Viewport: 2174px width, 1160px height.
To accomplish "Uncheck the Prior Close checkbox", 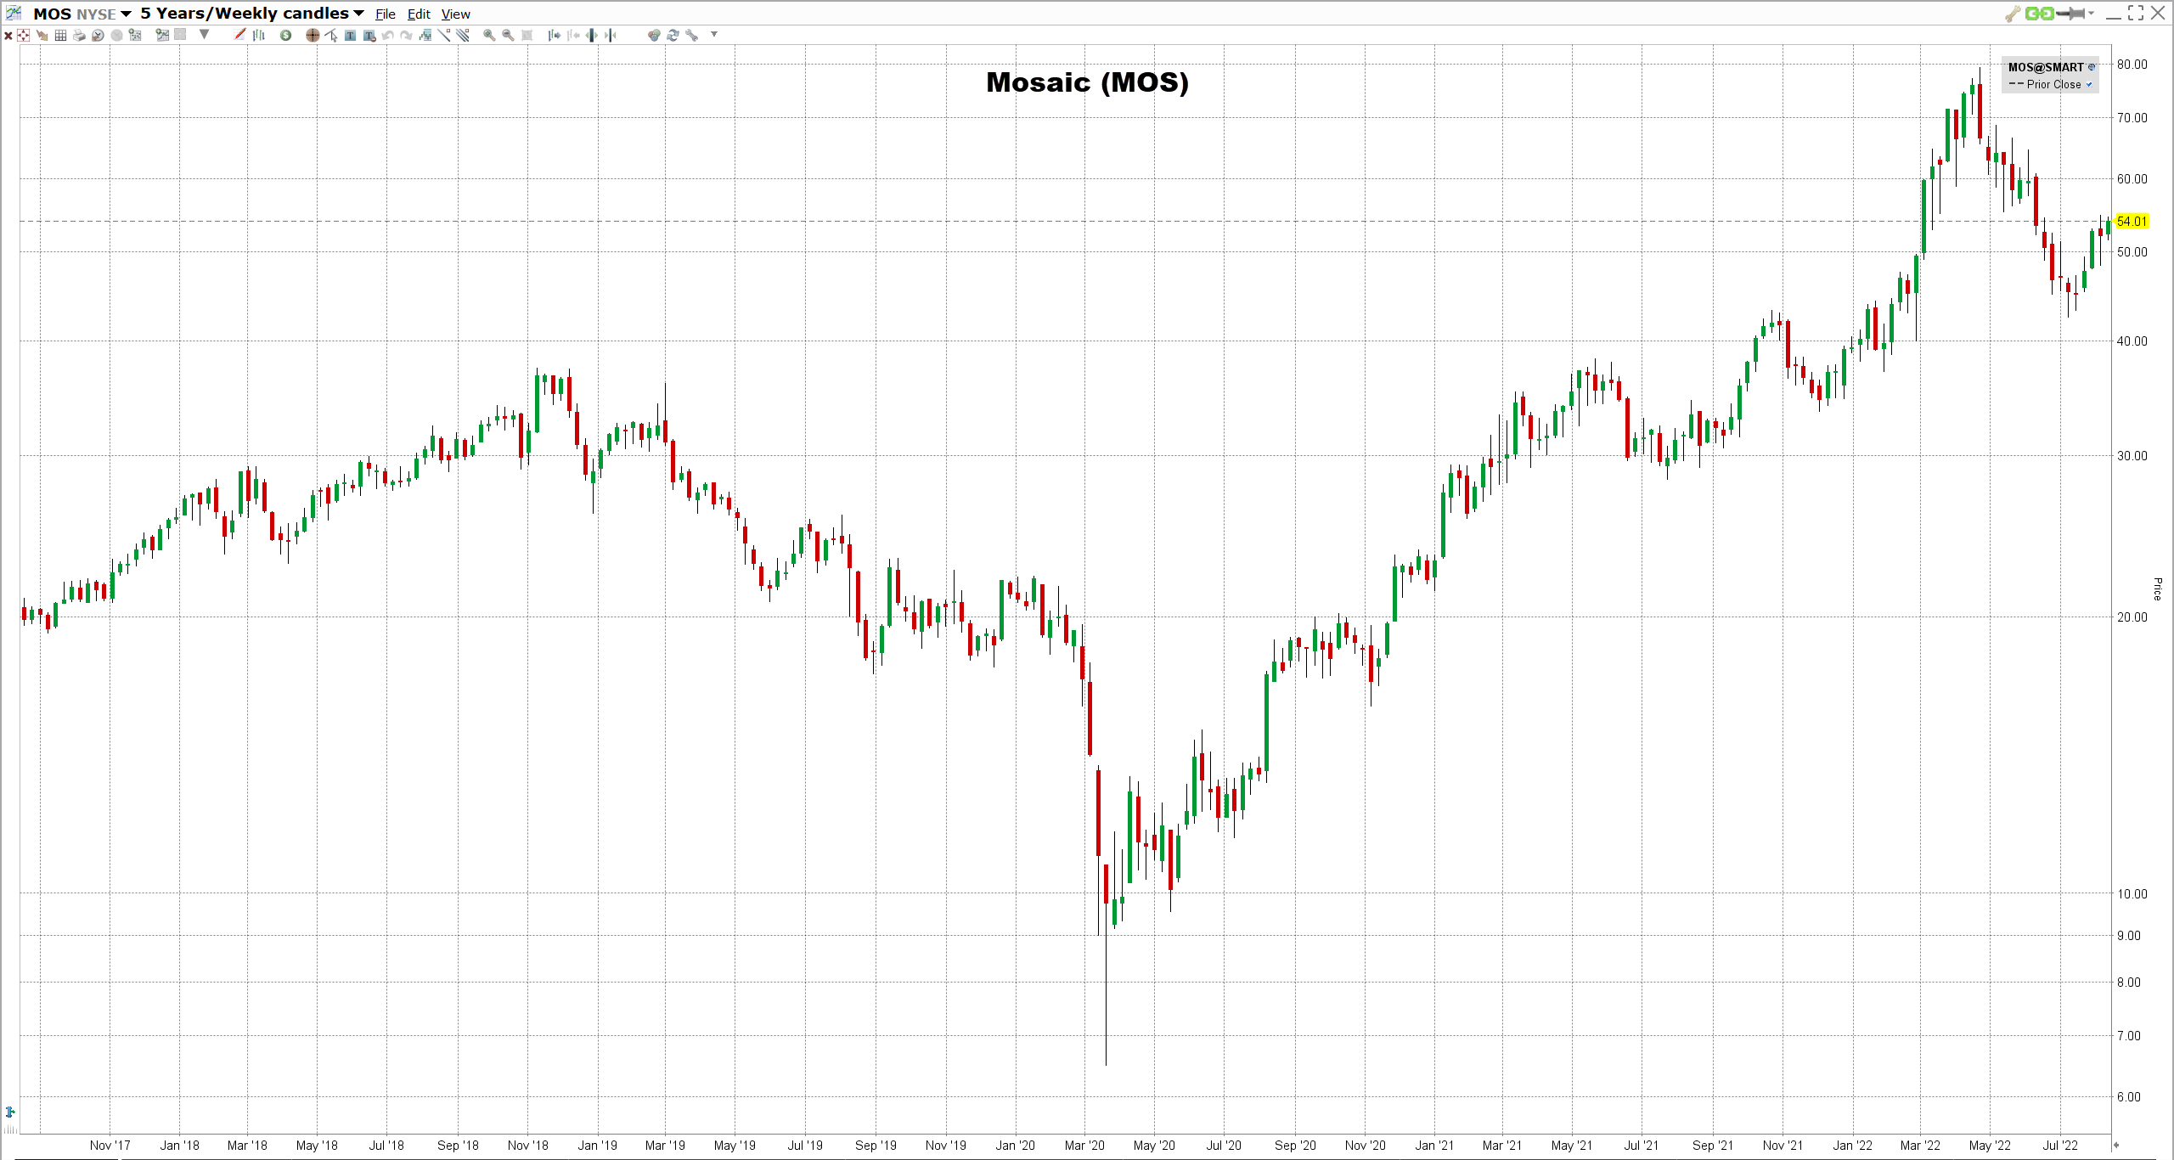I will coord(2089,84).
